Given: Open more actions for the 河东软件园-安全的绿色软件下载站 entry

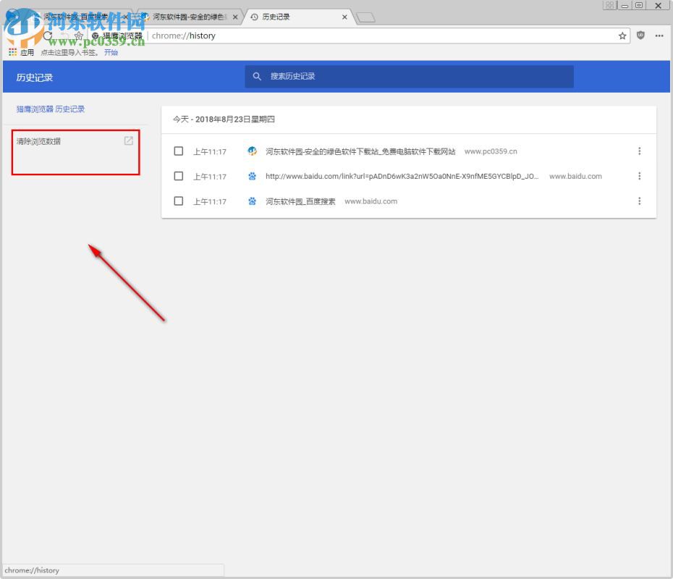Looking at the screenshot, I should coord(639,151).
